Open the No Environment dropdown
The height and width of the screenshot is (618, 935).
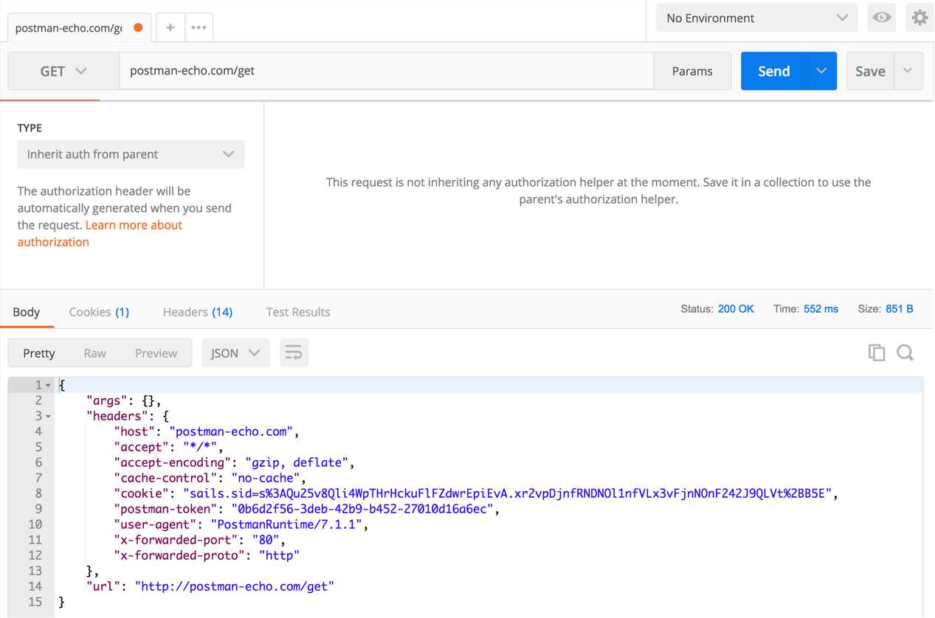[x=757, y=18]
